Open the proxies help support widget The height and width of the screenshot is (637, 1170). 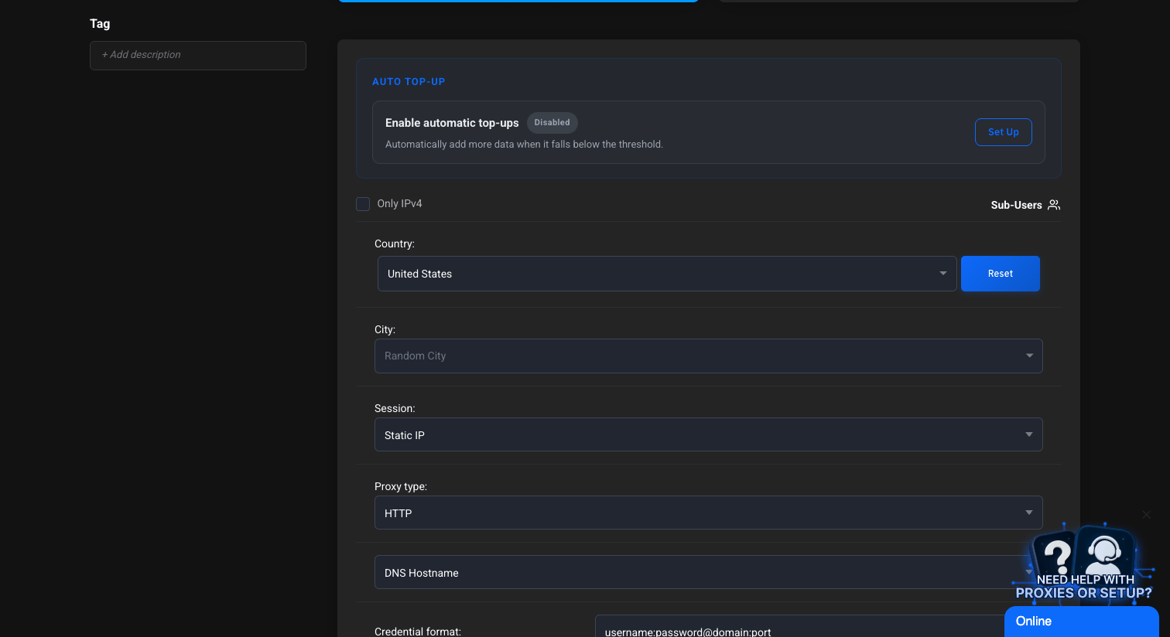pyautogui.click(x=1083, y=563)
